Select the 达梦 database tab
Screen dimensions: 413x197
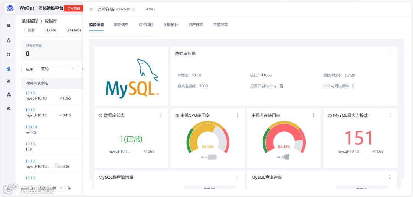pyautogui.click(x=31, y=30)
